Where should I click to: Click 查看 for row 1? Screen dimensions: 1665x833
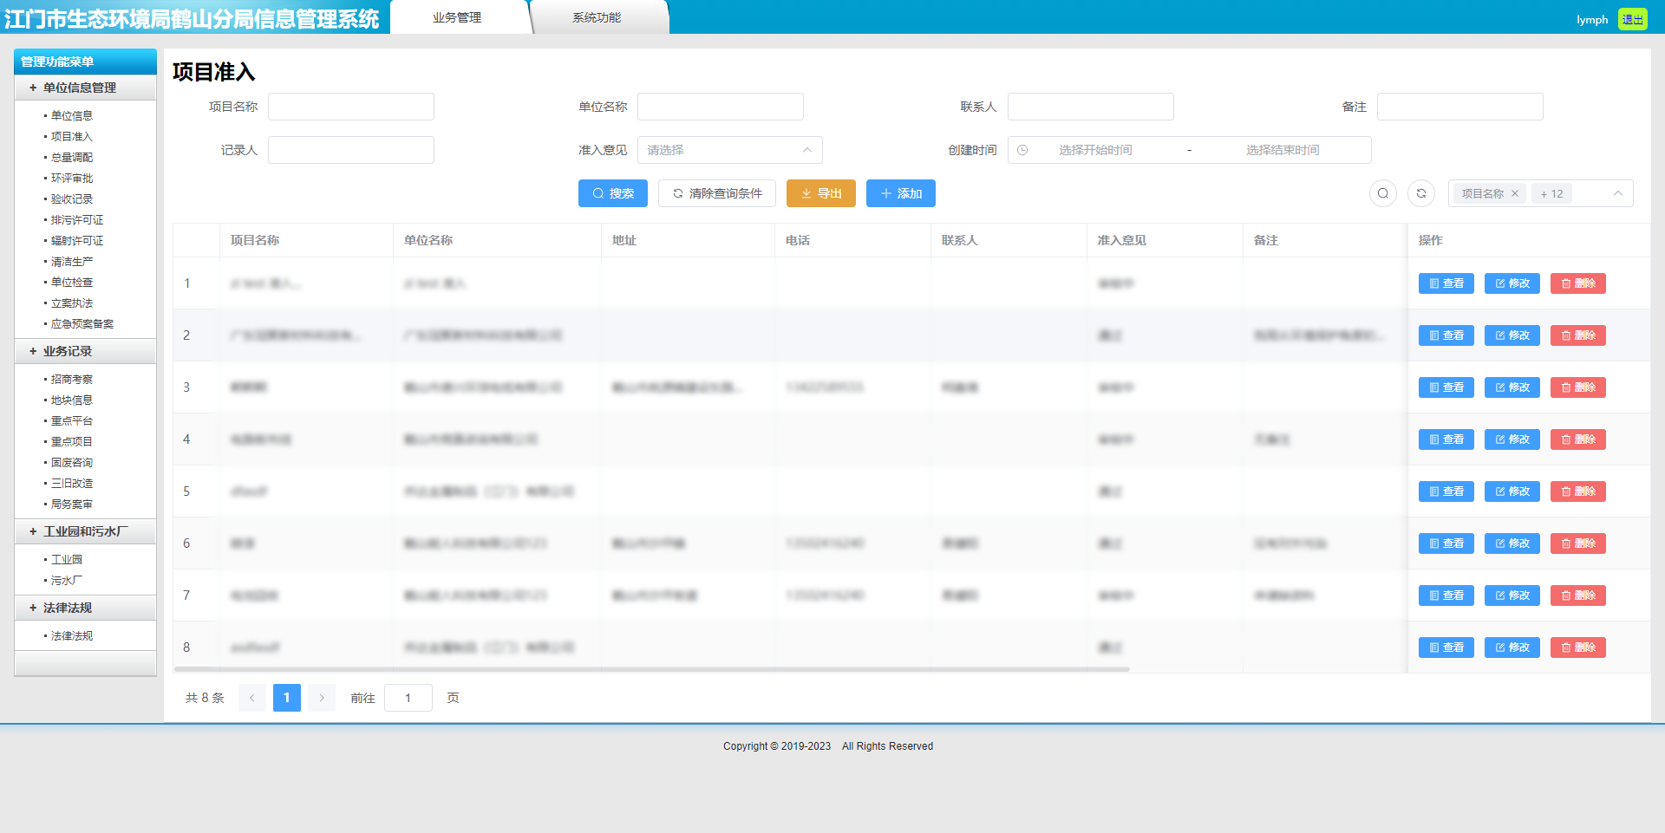1446,283
